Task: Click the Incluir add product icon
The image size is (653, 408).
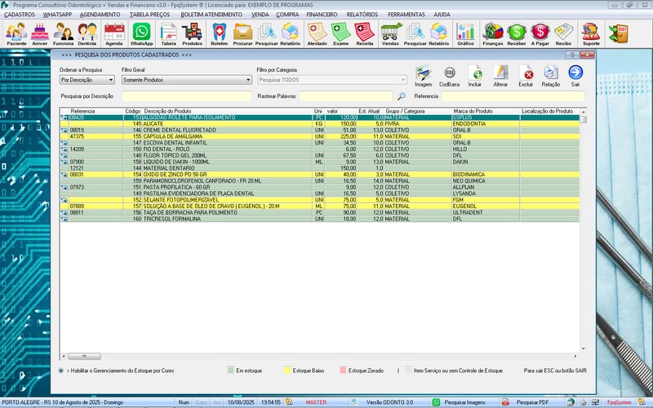Action: tap(475, 75)
